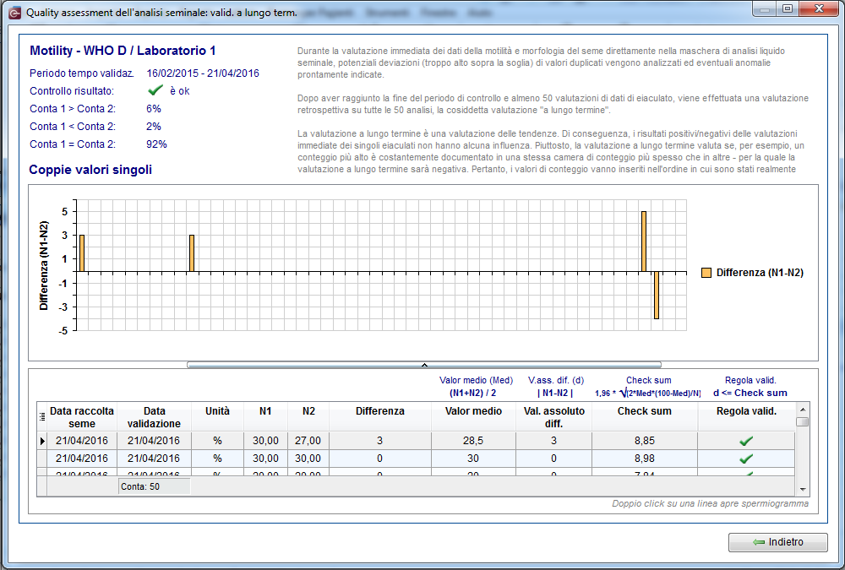This screenshot has width=845, height=570.
Task: Select Valor medio cell 28,5
Action: pyautogui.click(x=473, y=441)
